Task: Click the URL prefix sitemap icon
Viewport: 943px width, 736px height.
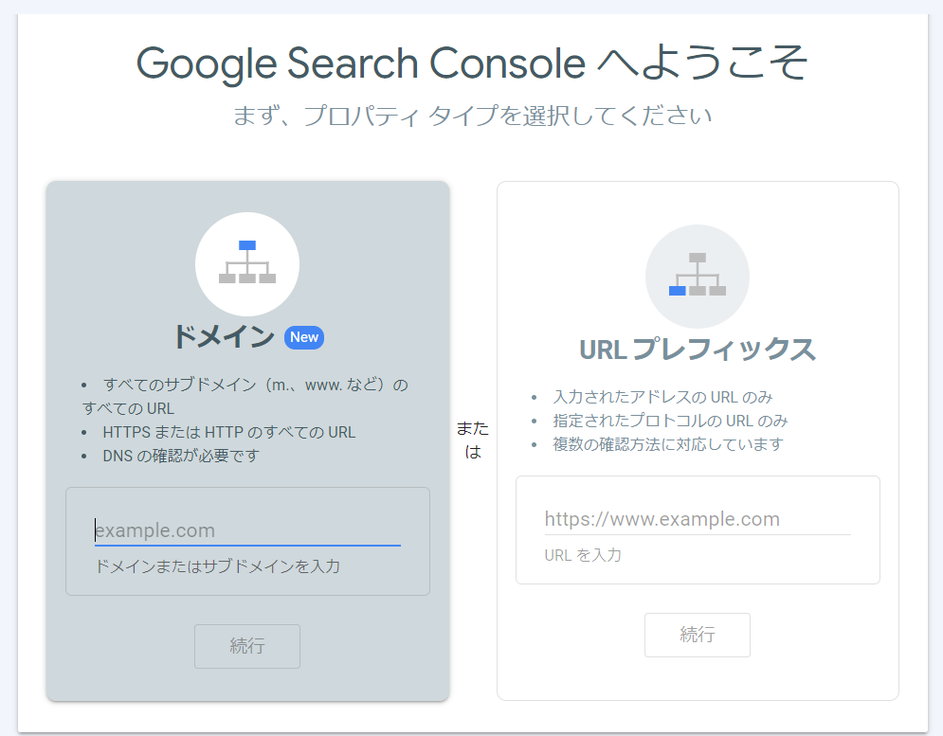Action: pyautogui.click(x=697, y=276)
